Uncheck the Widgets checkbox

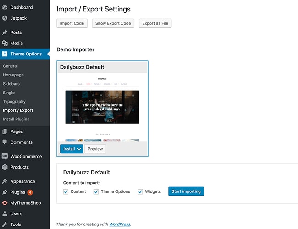tap(140, 191)
